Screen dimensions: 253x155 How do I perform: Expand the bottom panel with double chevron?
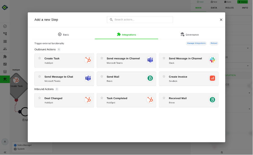[x=222, y=152]
